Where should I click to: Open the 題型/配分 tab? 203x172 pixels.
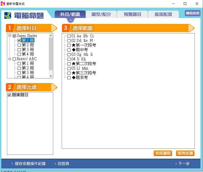[101, 14]
